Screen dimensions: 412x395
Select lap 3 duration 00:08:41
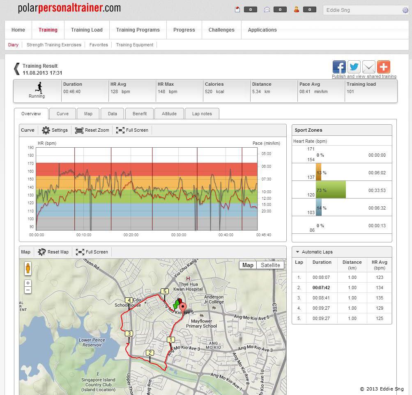pyautogui.click(x=321, y=298)
